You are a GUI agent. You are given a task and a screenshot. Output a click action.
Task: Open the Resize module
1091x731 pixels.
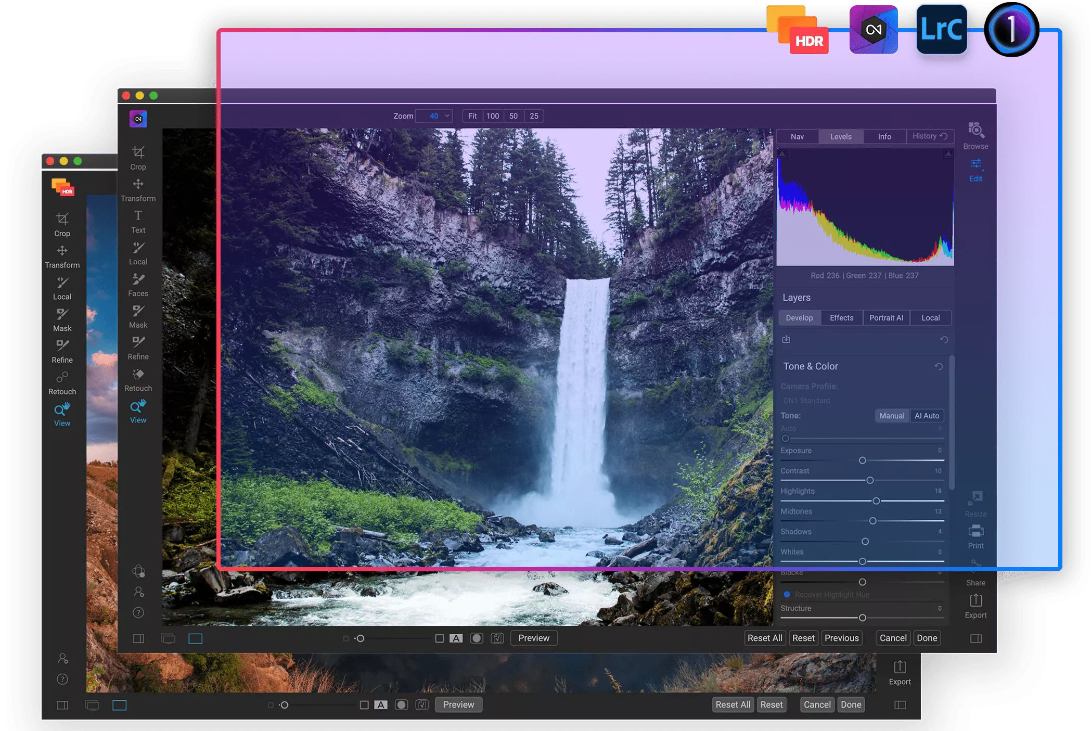pos(976,504)
